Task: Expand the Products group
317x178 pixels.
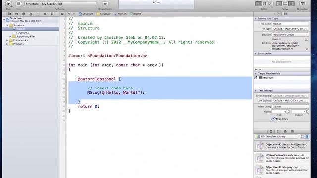Action: (x=7, y=44)
